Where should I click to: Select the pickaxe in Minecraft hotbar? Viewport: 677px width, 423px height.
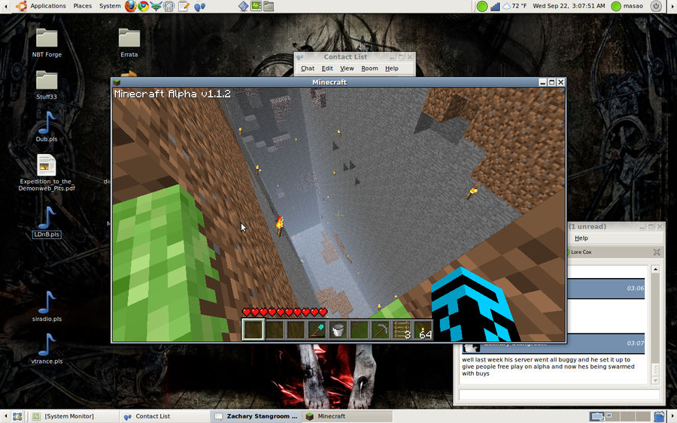381,331
